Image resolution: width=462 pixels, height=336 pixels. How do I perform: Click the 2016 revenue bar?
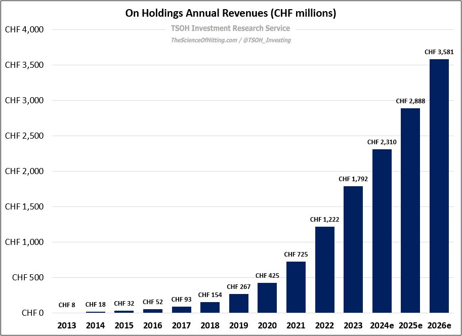point(153,311)
